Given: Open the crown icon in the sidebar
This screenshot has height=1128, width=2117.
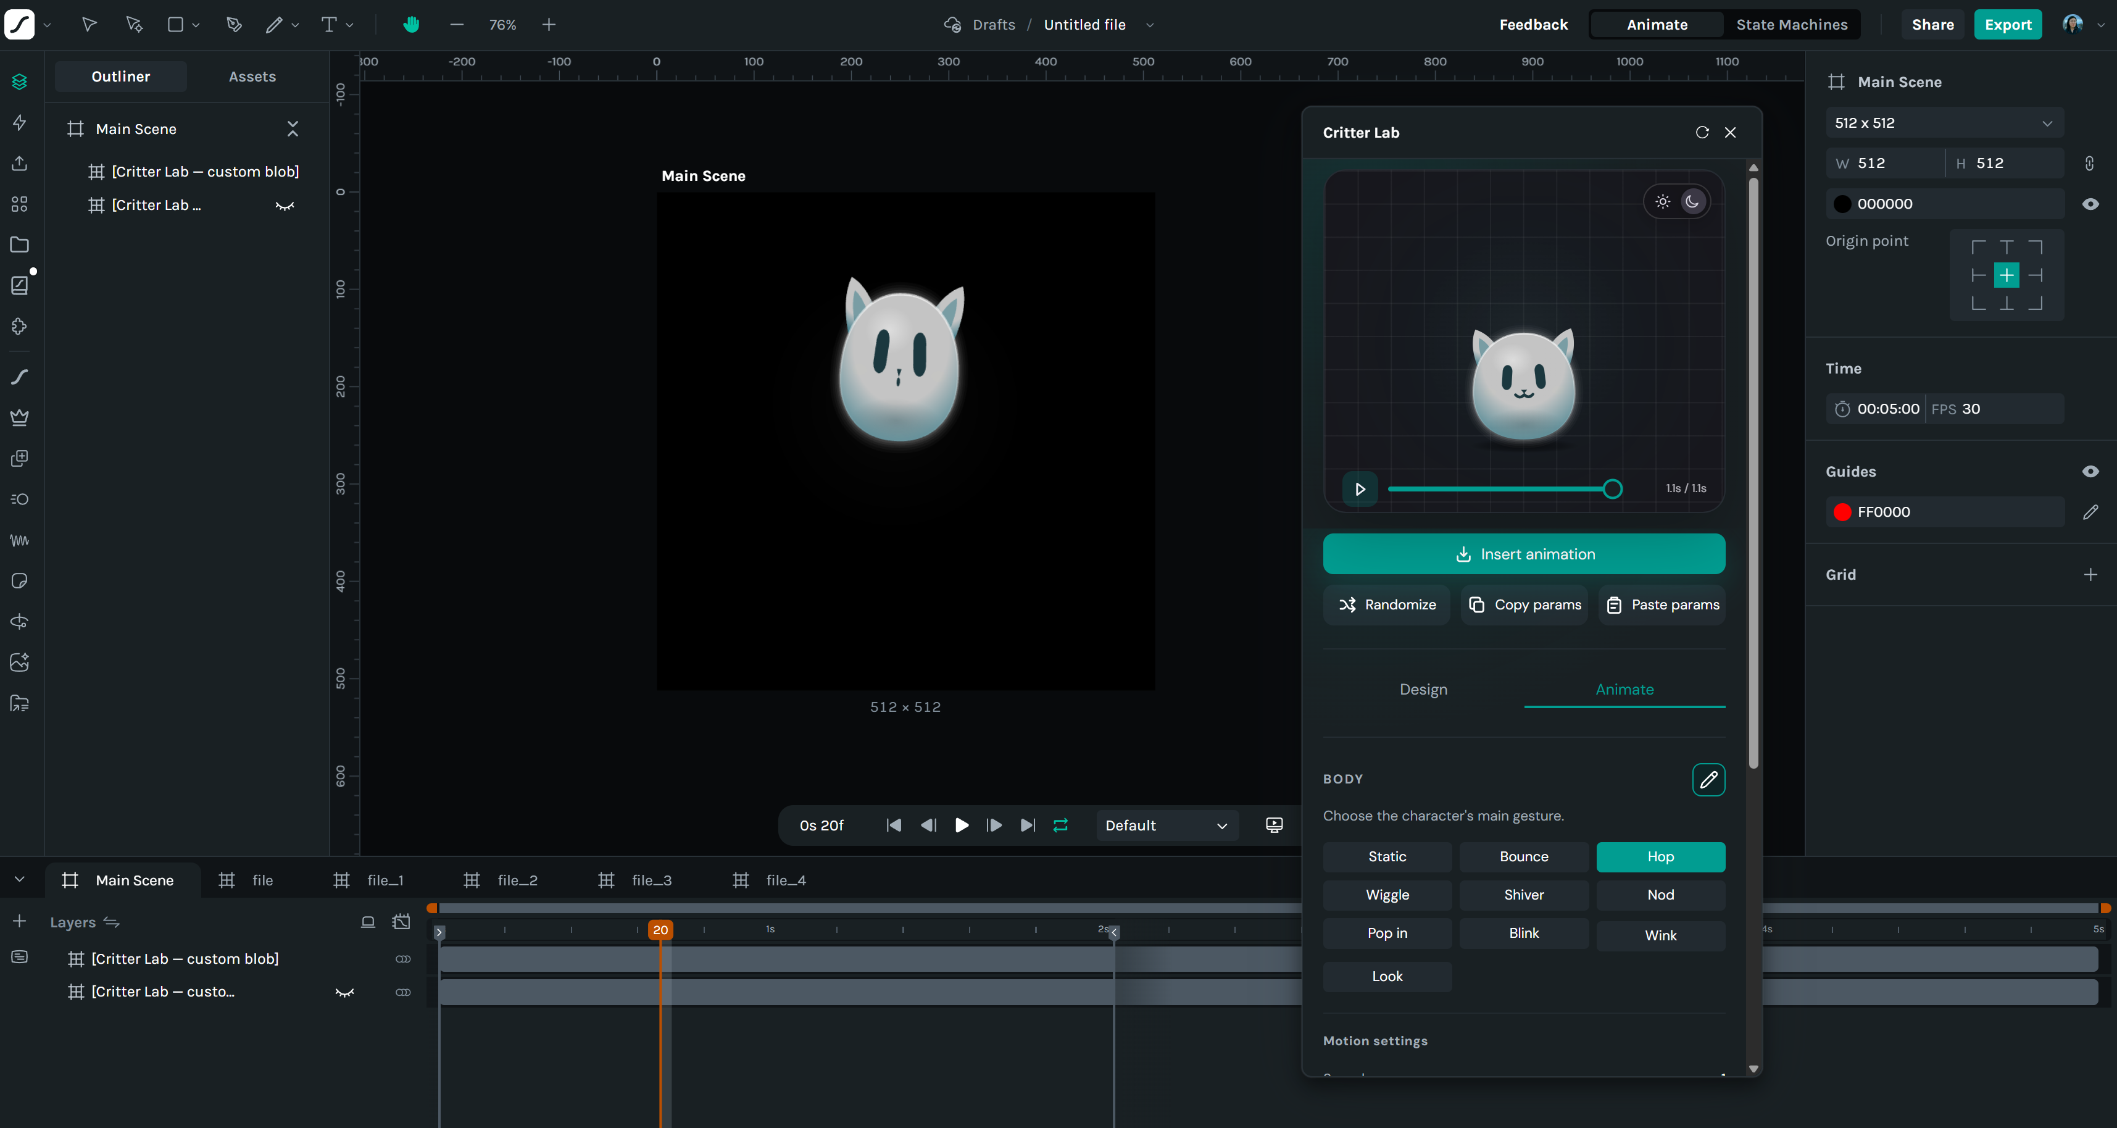Looking at the screenshot, I should click(x=20, y=417).
